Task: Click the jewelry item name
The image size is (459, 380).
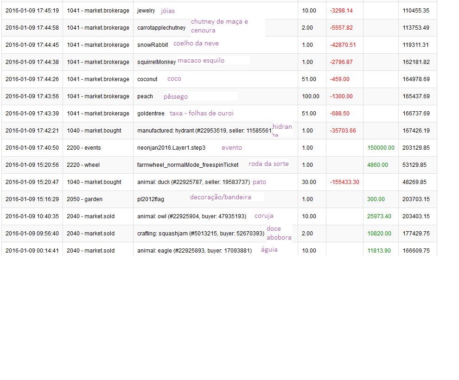Action: click(146, 11)
